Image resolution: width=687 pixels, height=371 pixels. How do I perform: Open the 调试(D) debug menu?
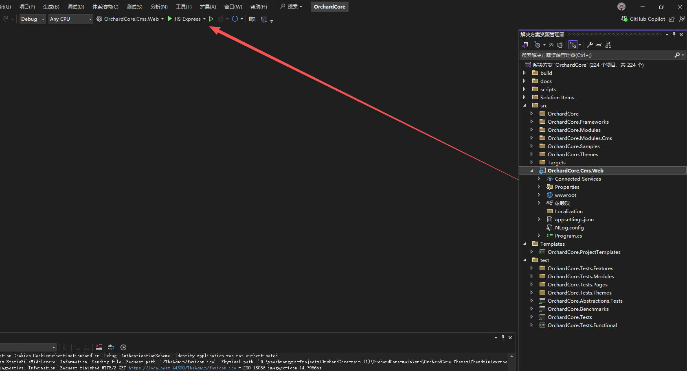76,7
